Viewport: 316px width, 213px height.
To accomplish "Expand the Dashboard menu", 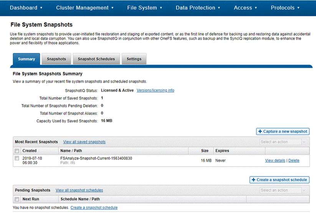I will [26, 8].
